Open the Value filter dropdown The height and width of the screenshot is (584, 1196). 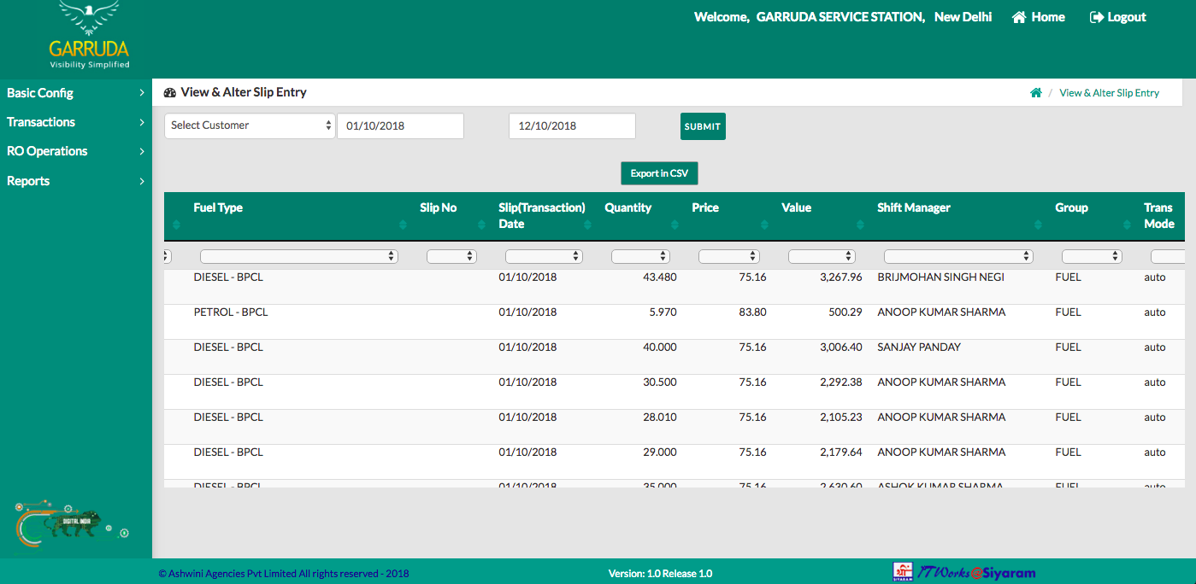click(822, 256)
